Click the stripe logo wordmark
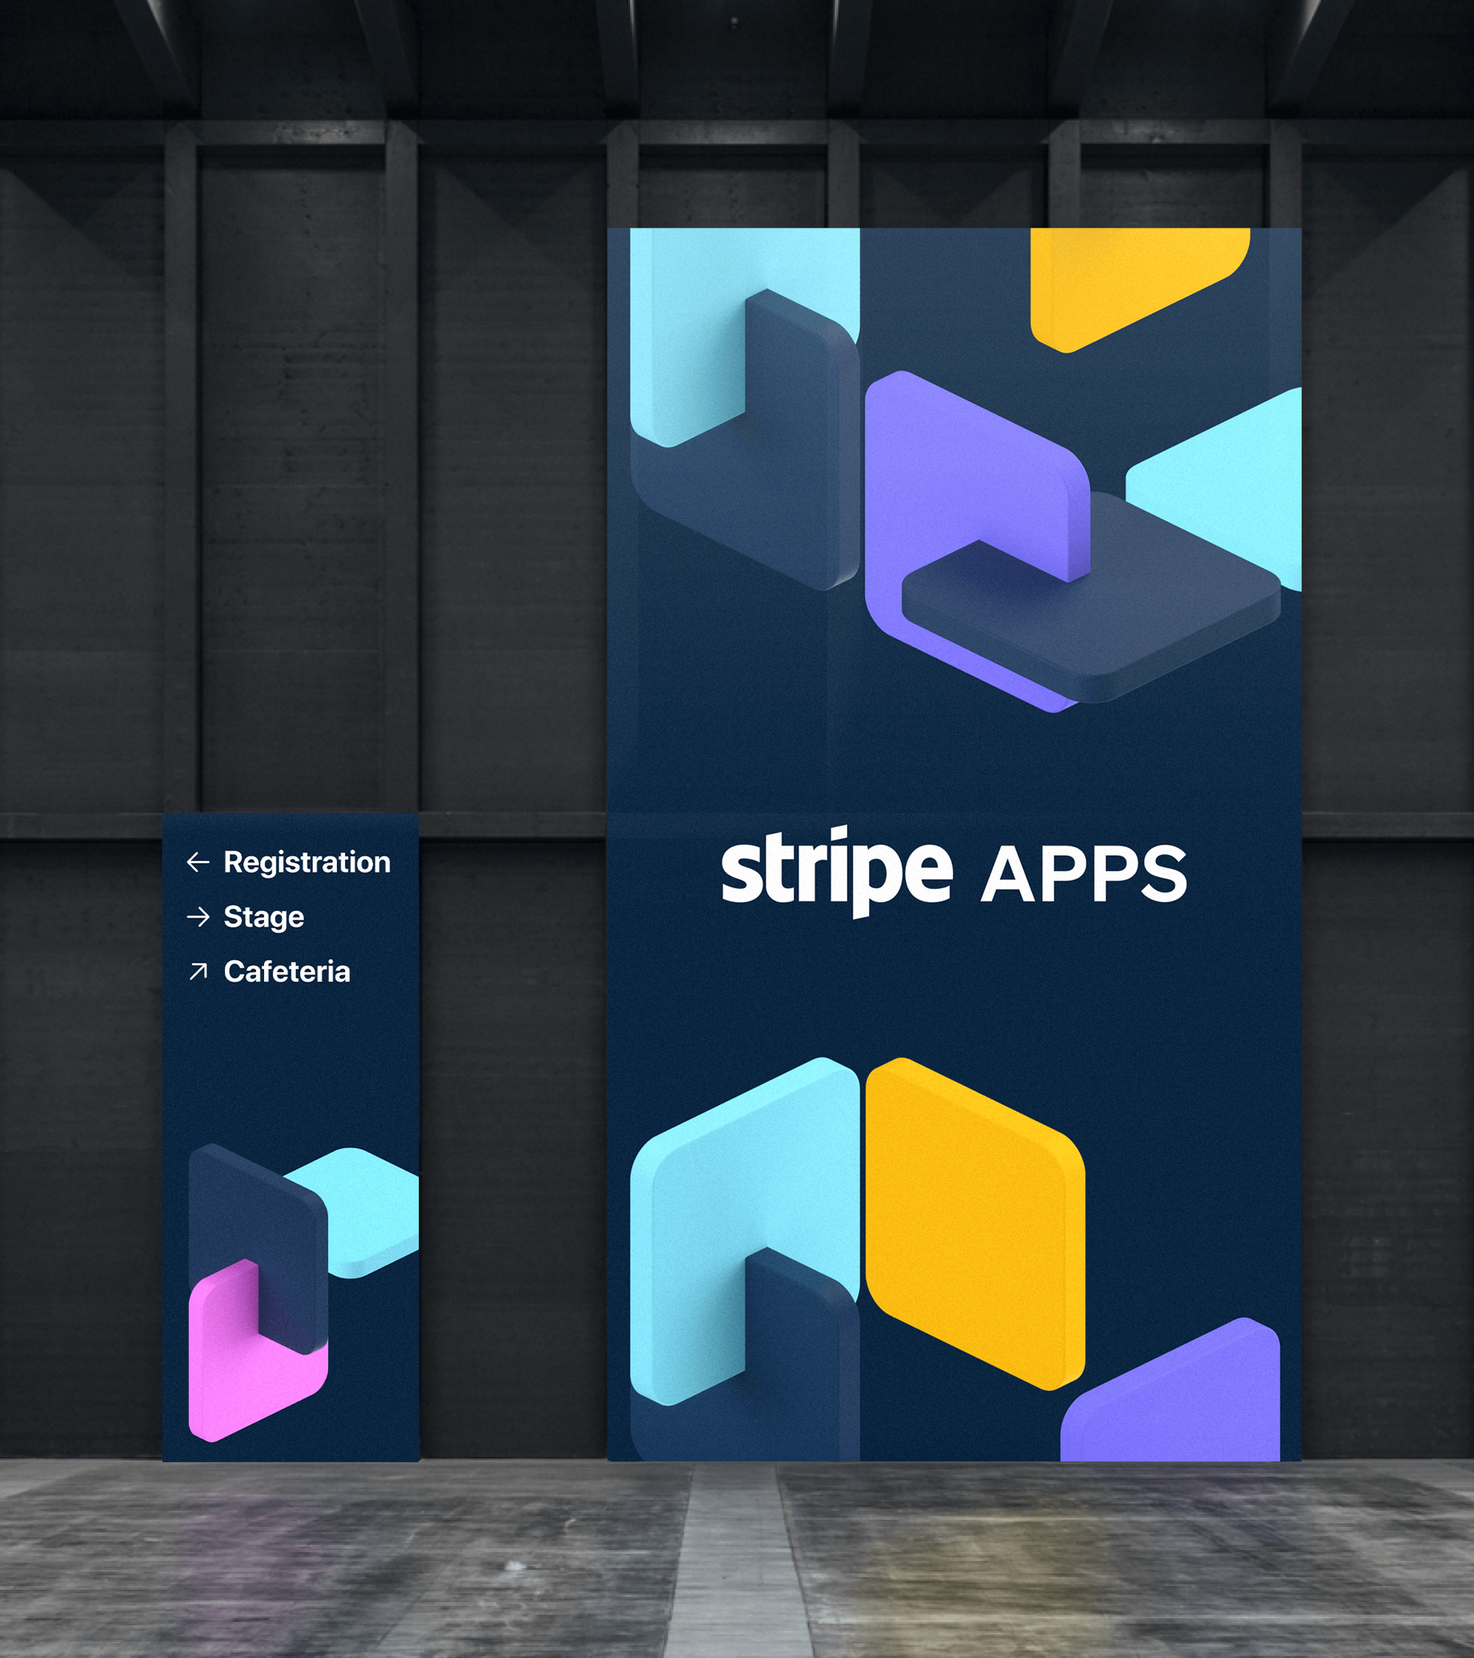 [x=836, y=872]
